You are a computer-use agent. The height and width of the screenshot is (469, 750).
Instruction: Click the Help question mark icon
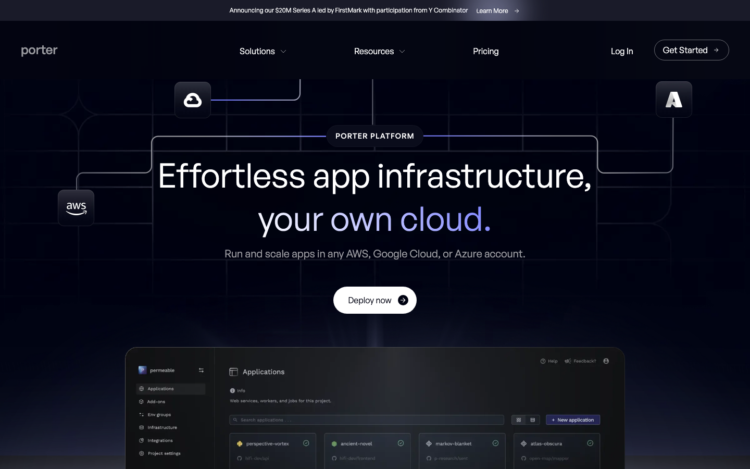[543, 361]
